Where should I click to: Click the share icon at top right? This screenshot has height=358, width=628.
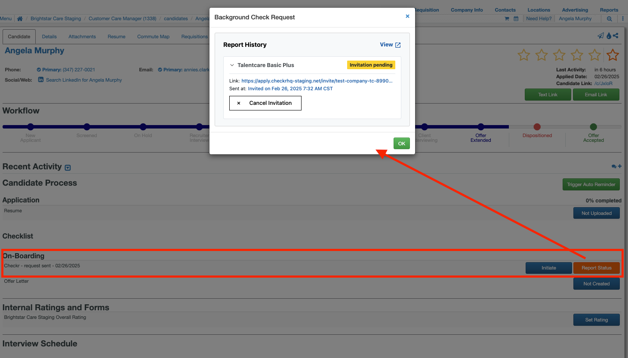[x=616, y=36]
